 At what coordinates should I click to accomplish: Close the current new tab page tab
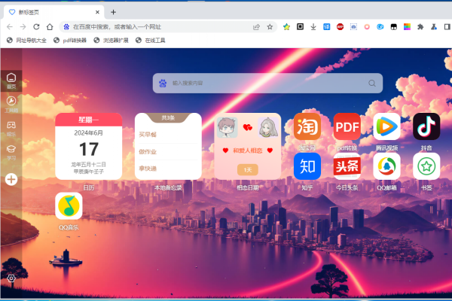click(97, 12)
